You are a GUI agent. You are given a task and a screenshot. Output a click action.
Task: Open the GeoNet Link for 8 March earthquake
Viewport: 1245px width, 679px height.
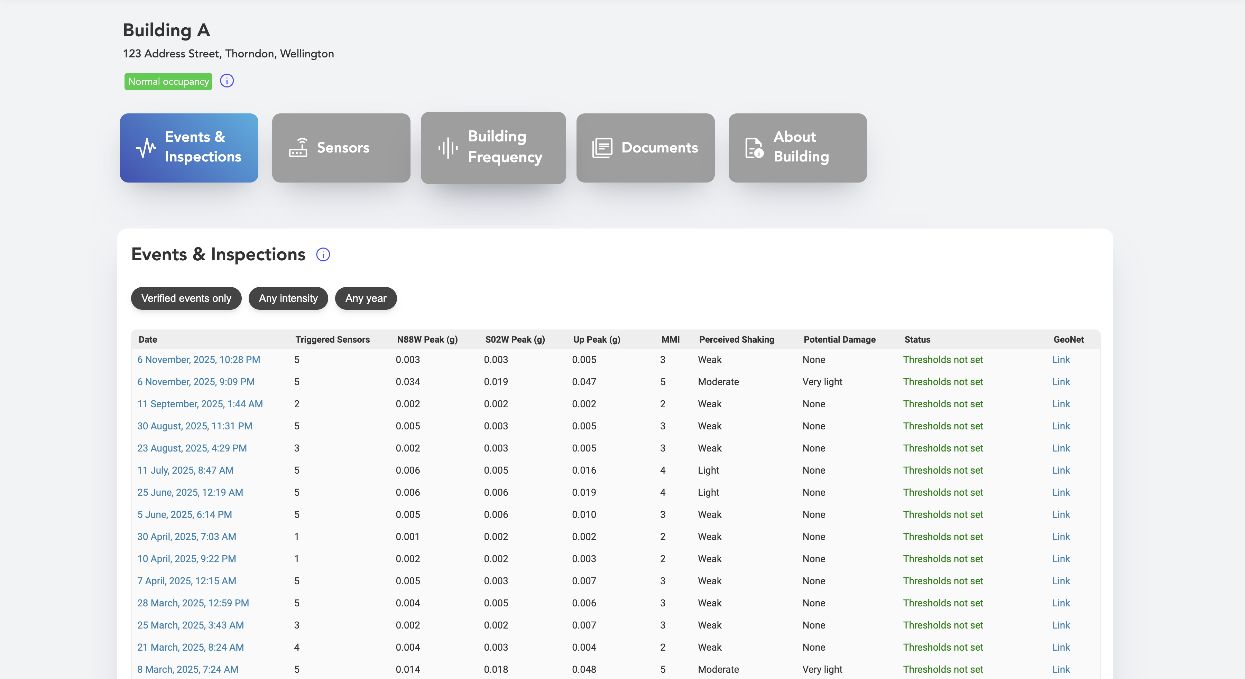pos(1061,669)
